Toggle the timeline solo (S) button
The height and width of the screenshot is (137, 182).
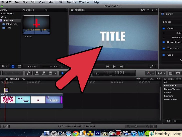click(152, 79)
